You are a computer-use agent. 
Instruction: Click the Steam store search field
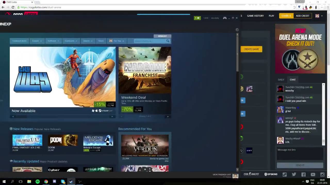(150, 41)
